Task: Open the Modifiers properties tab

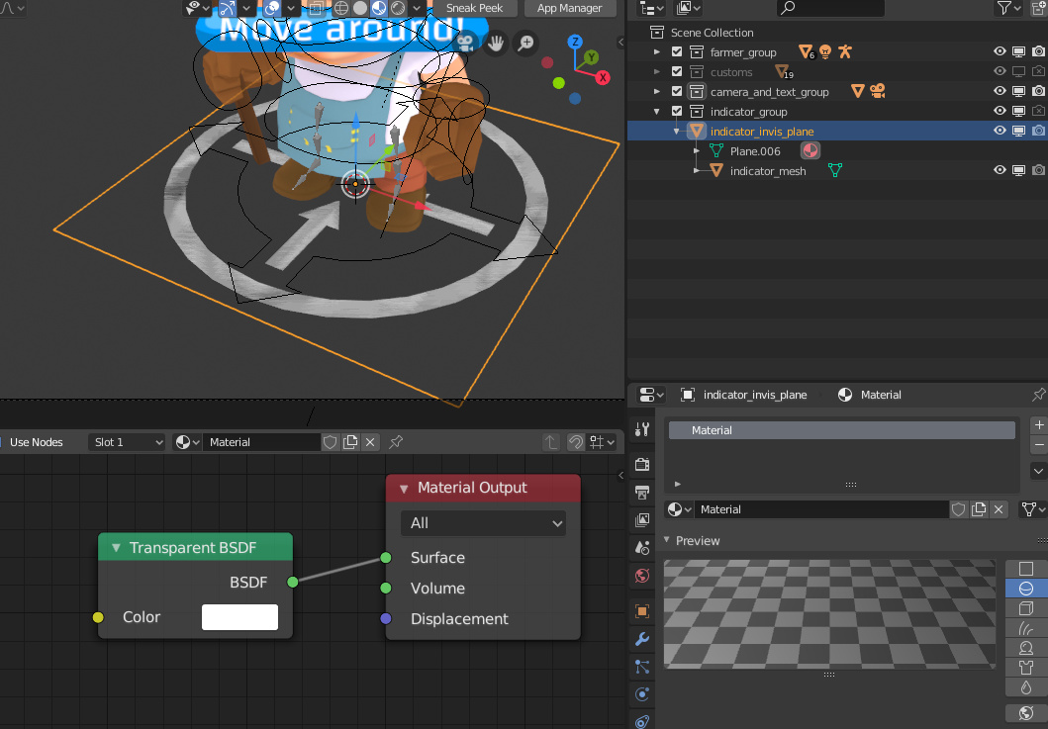Action: (x=642, y=639)
